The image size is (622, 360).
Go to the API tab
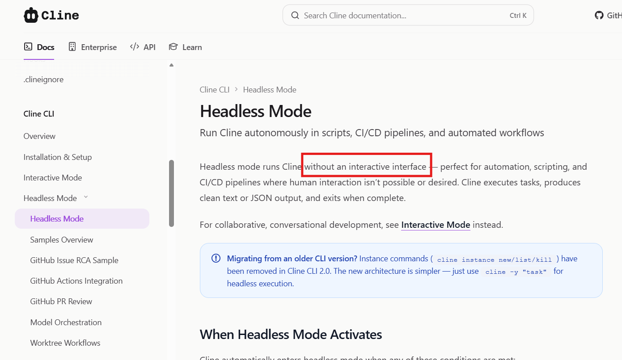143,47
